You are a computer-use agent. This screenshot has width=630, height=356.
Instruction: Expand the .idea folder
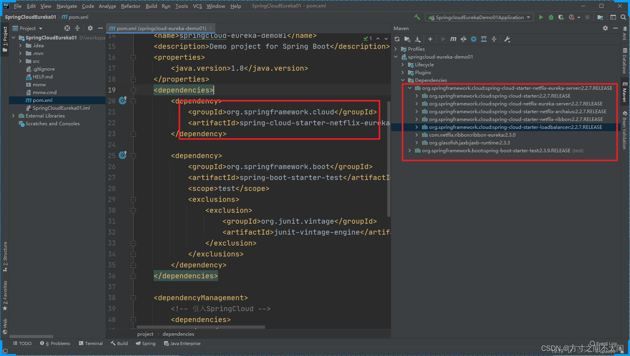tap(20, 46)
